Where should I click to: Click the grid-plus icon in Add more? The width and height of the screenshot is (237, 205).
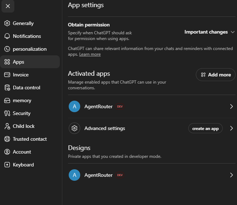203,75
